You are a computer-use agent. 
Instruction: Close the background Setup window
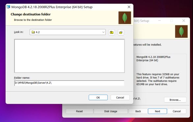183,21
